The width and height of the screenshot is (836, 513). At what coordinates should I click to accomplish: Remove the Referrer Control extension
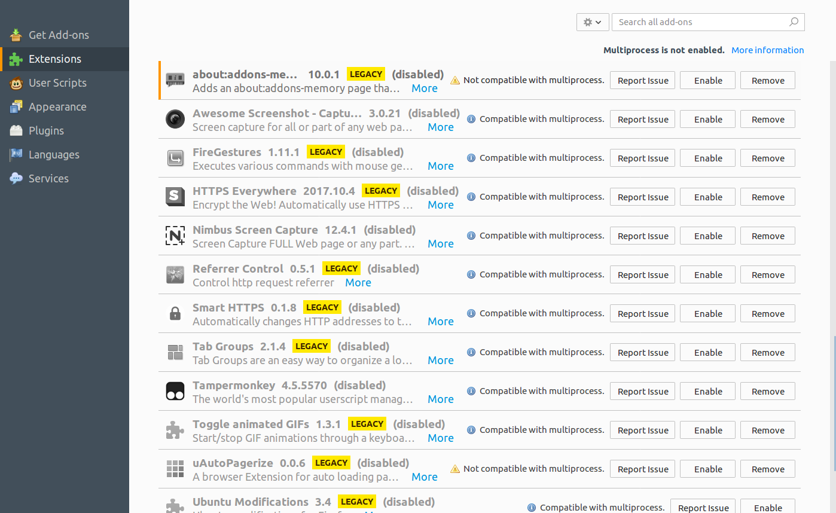pyautogui.click(x=768, y=274)
